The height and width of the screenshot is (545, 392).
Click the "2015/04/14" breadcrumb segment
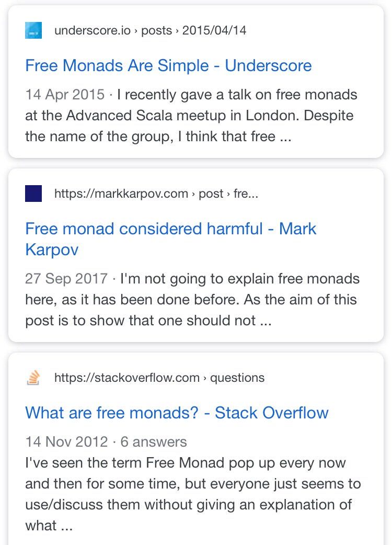click(214, 30)
